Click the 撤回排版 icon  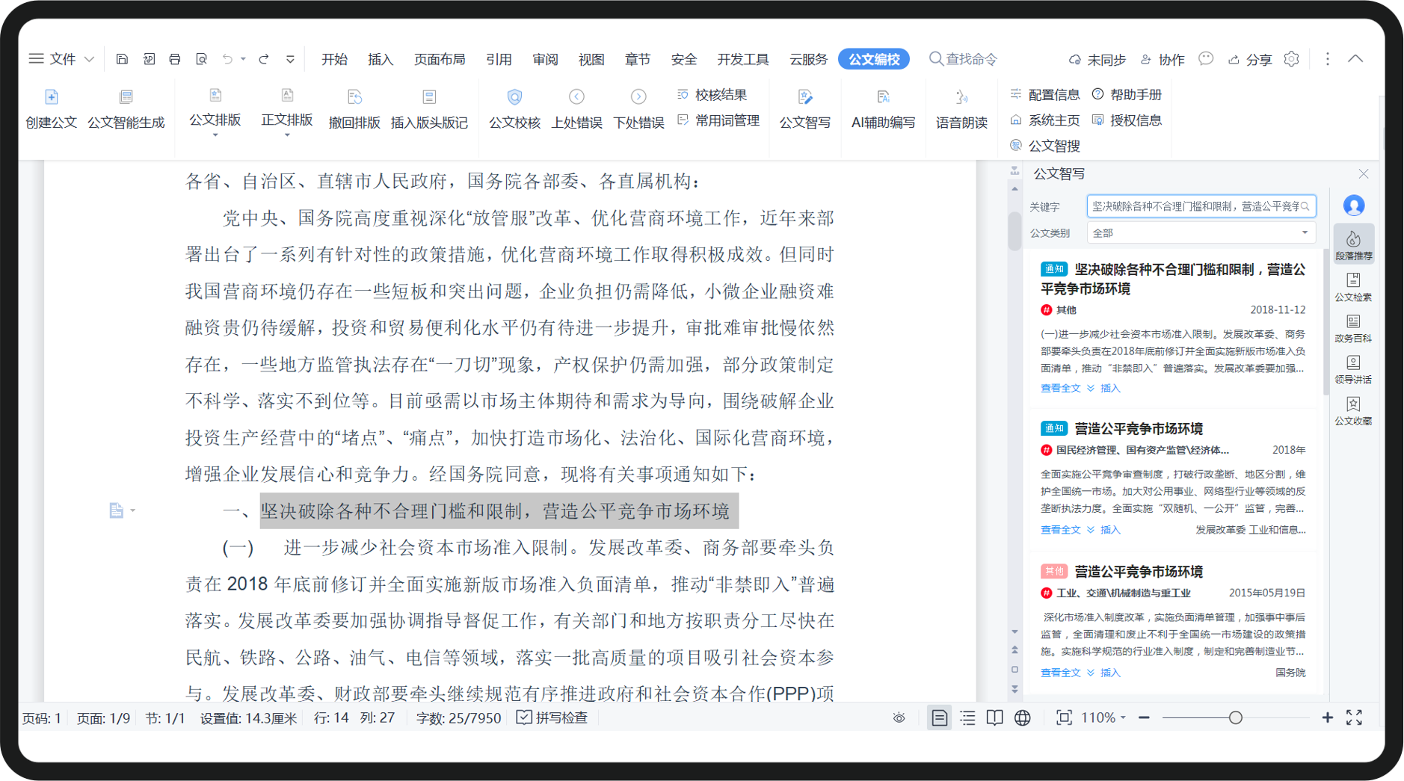coord(354,97)
